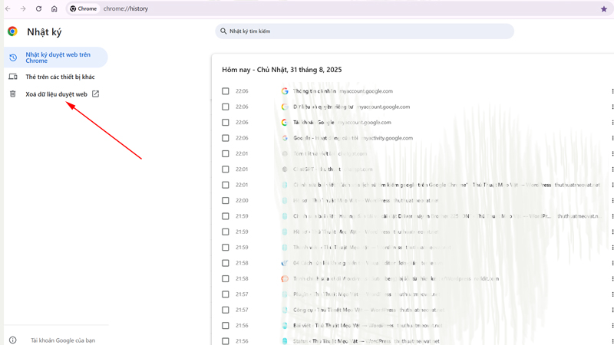Viewport: 614px width, 345px height.
Task: Open three-dot menu for 21:58 reddit entry
Action: click(x=612, y=279)
